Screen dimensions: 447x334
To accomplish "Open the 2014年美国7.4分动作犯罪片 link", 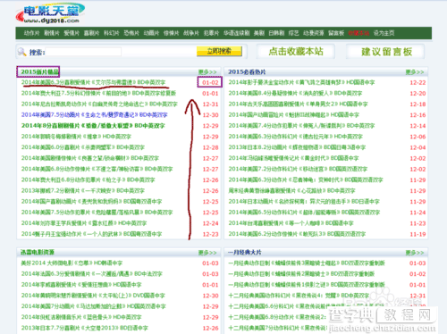I will click(x=301, y=126).
